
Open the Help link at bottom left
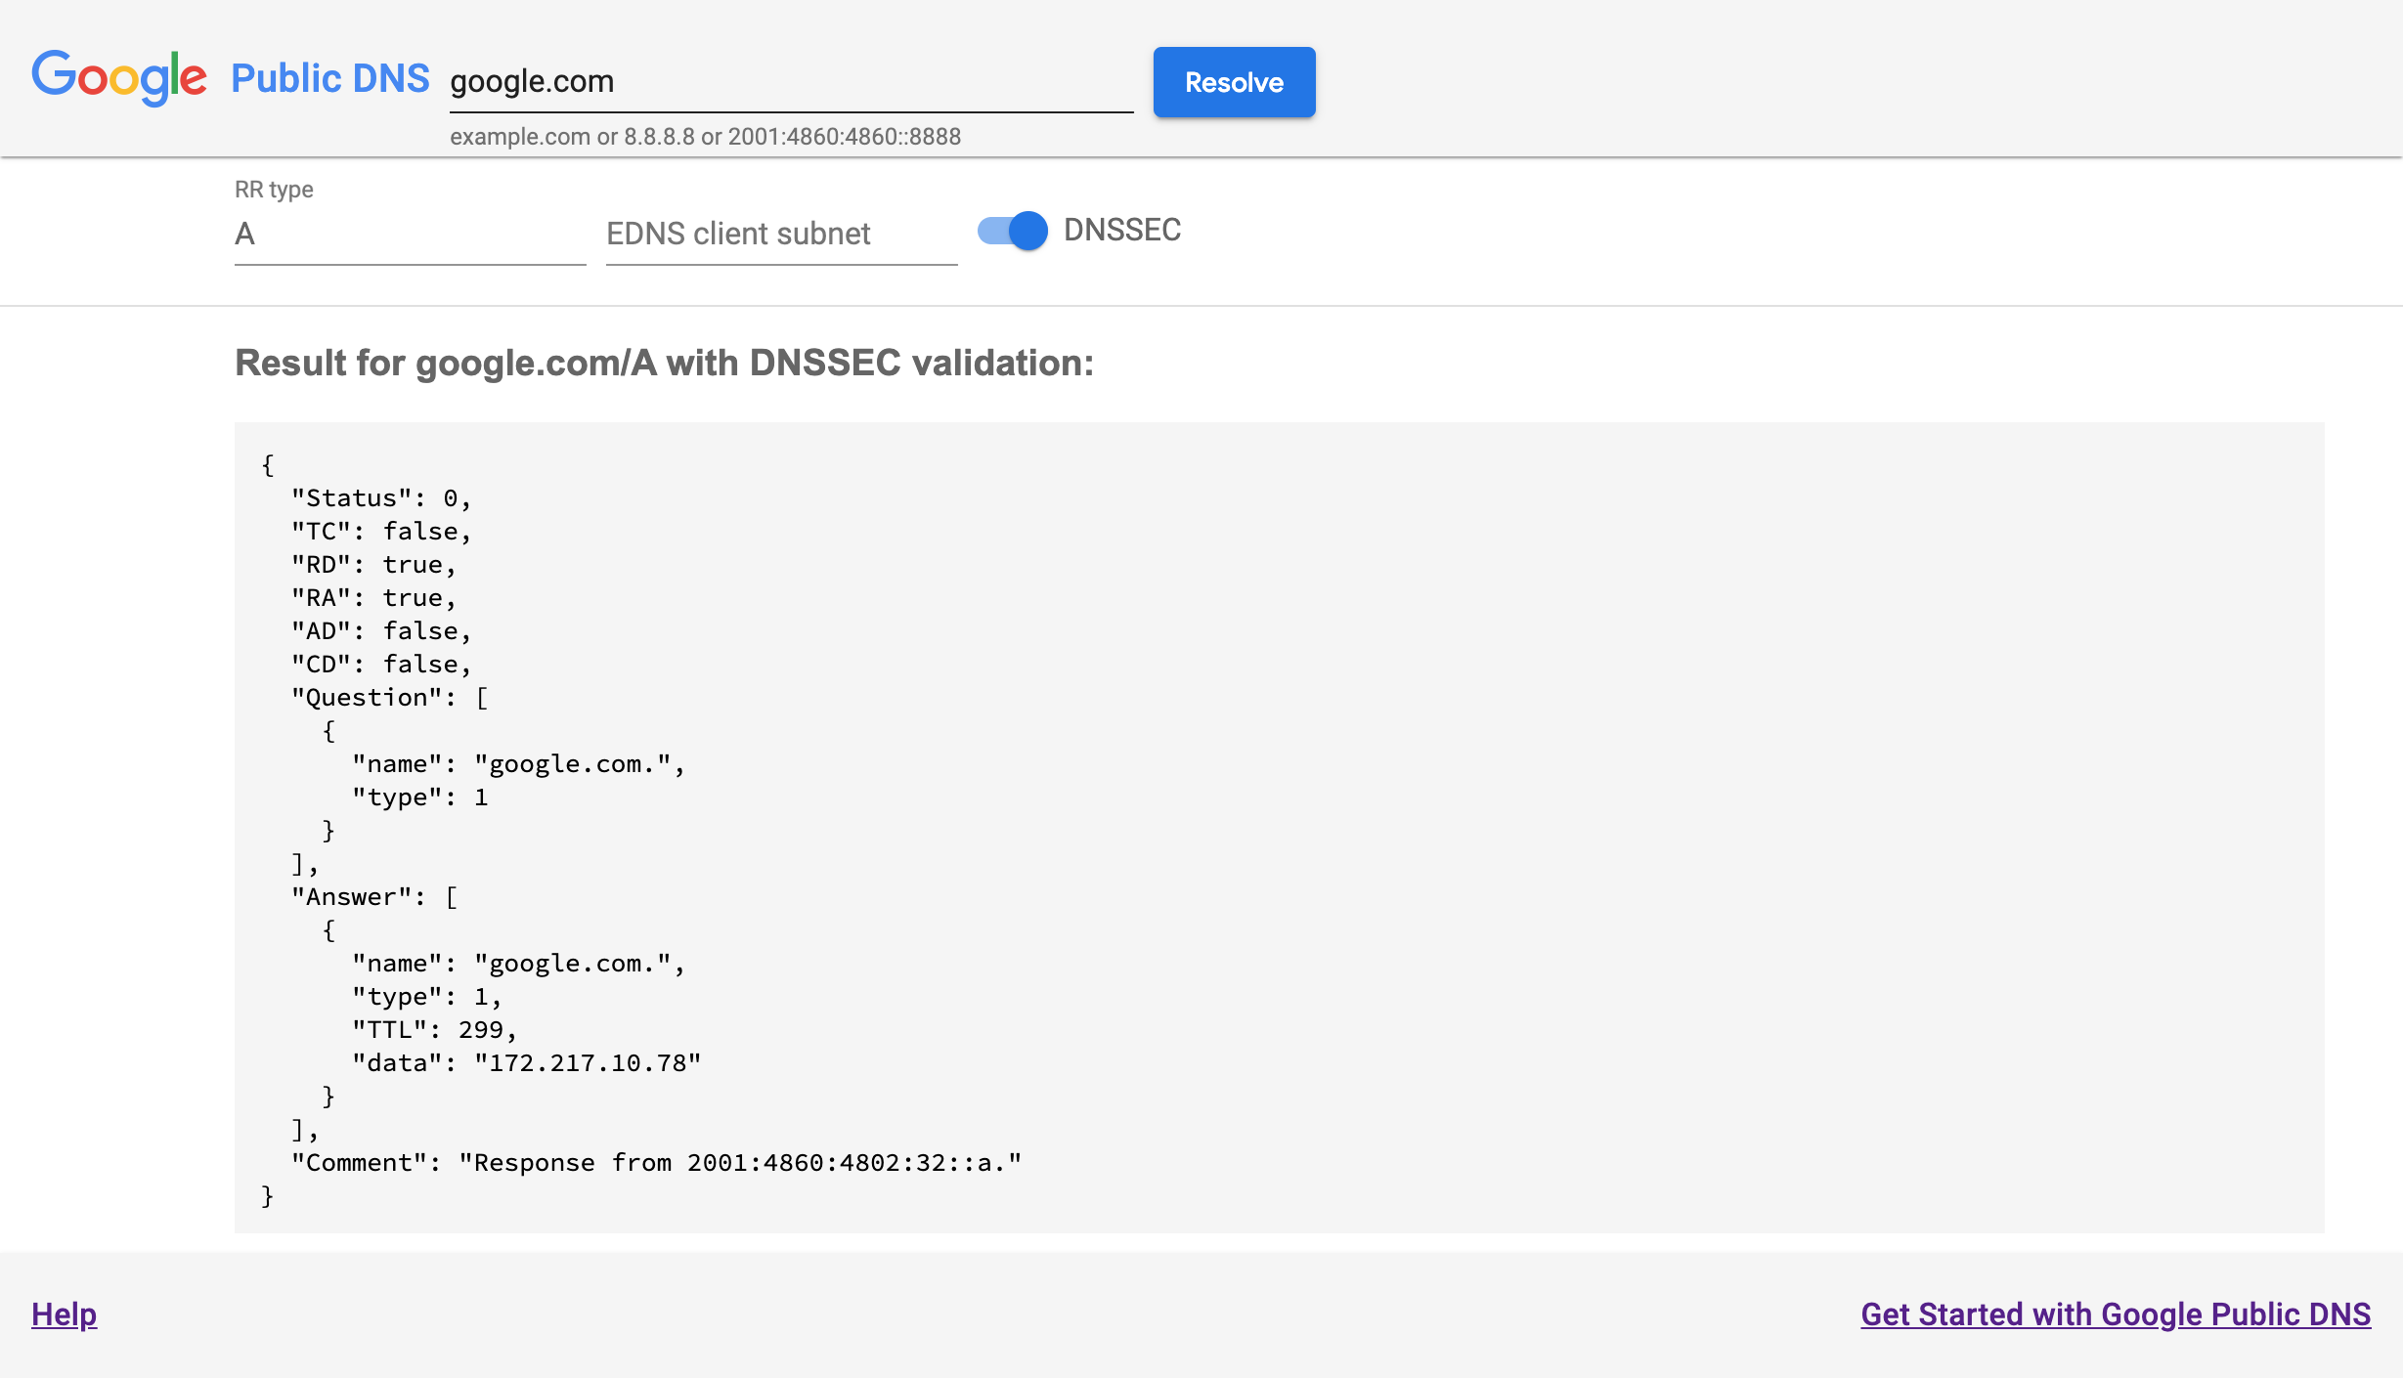point(63,1313)
